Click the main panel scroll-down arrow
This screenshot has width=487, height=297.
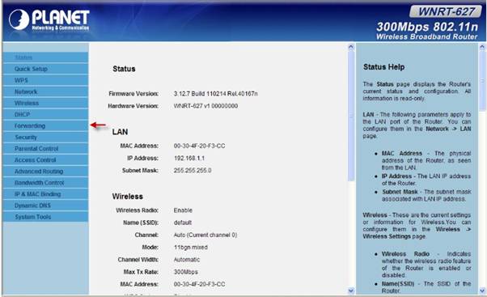[x=351, y=291]
